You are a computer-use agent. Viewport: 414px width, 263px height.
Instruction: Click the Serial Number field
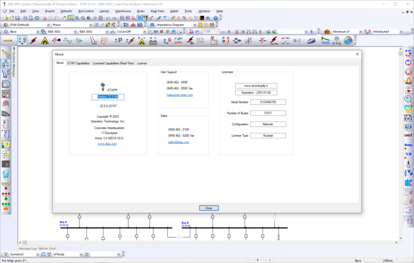[x=268, y=102]
